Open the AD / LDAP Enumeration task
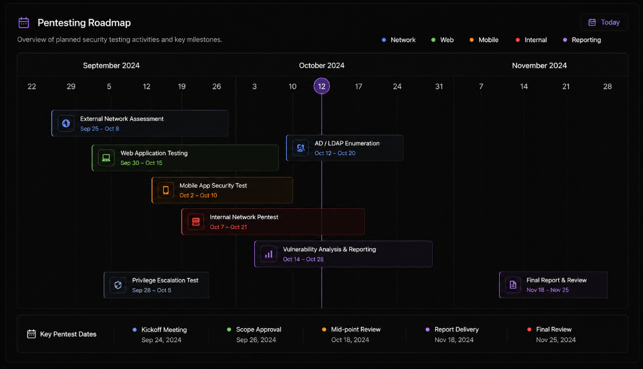 (x=345, y=148)
